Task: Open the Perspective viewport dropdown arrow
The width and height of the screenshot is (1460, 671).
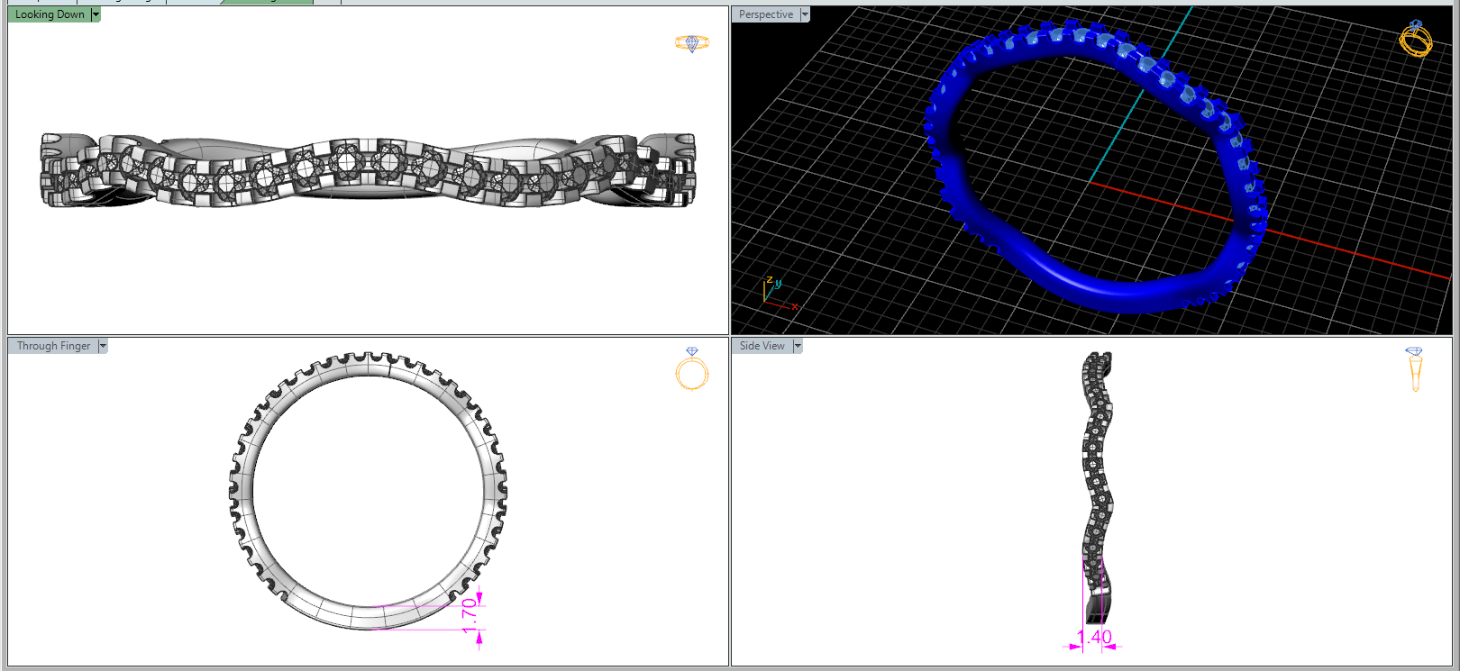Action: click(805, 14)
